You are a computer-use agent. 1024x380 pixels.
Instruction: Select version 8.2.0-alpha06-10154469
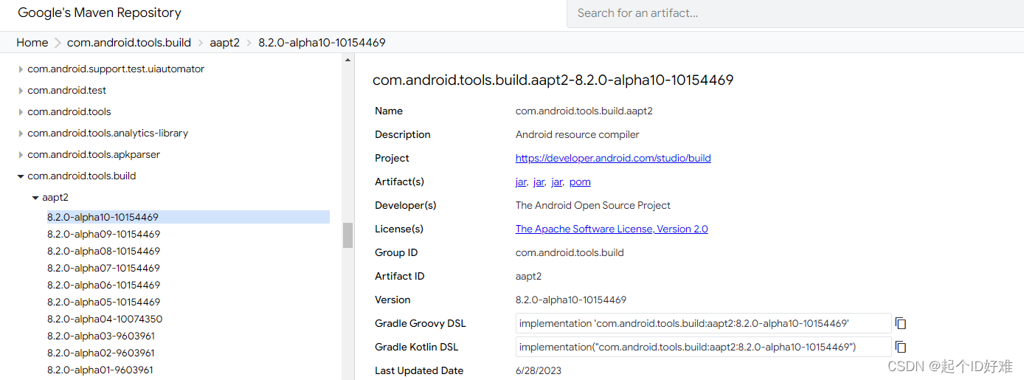click(x=103, y=285)
